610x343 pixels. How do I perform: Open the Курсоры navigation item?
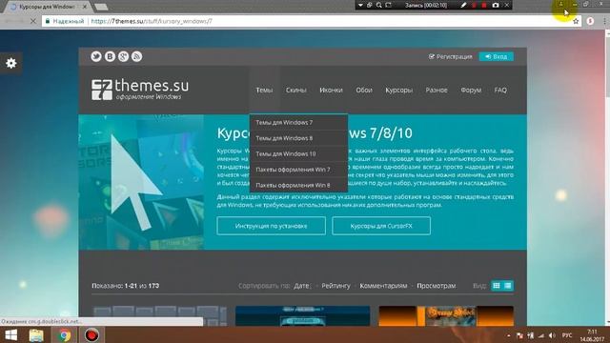[x=398, y=90]
